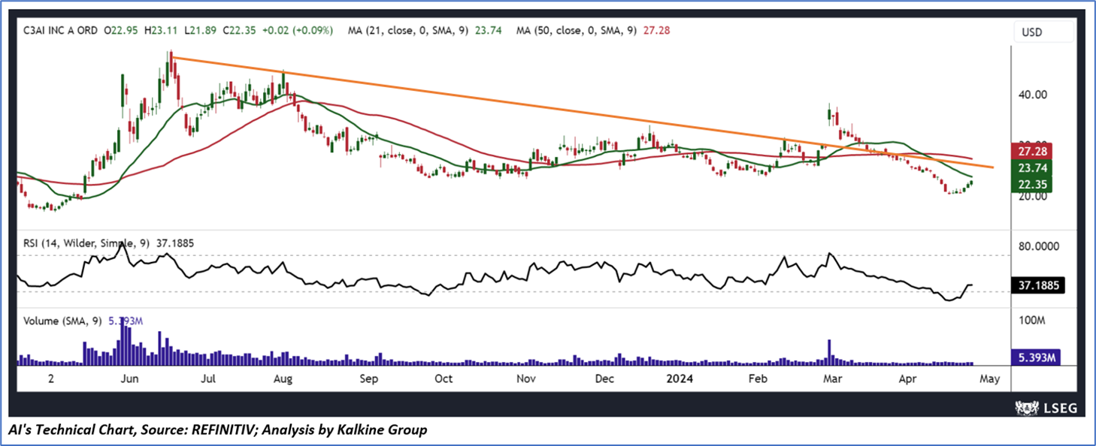
Task: Click the black 37.1885 RSI value tag
Action: coord(1037,286)
